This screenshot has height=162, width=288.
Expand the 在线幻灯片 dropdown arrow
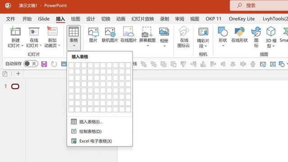pos(41,45)
